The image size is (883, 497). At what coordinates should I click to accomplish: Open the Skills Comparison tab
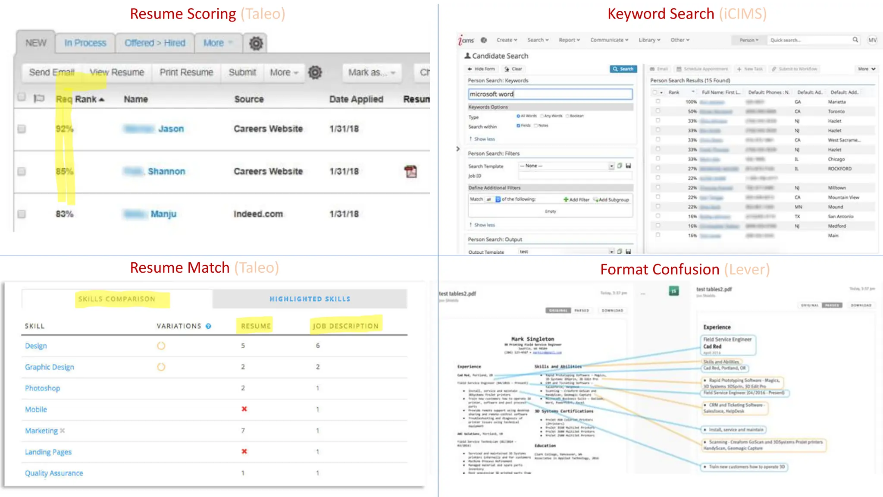click(x=117, y=299)
